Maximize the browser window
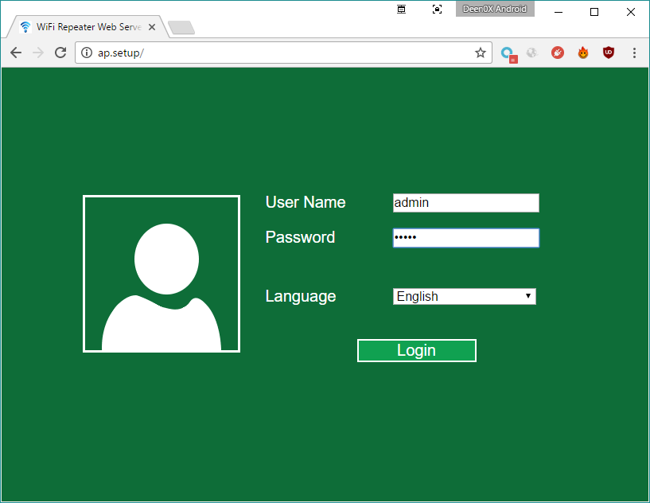650x503 pixels. tap(594, 12)
